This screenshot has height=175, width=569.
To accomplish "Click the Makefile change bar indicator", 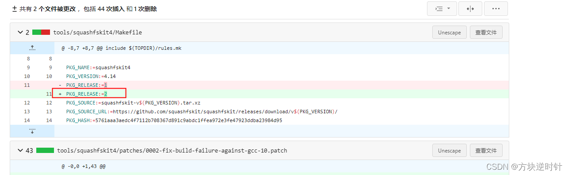I will [x=41, y=32].
